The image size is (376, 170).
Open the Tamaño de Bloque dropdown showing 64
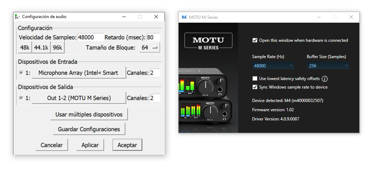(149, 47)
